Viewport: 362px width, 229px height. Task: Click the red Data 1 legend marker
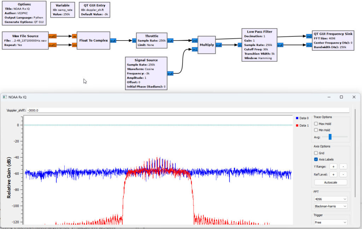[x=297, y=125]
